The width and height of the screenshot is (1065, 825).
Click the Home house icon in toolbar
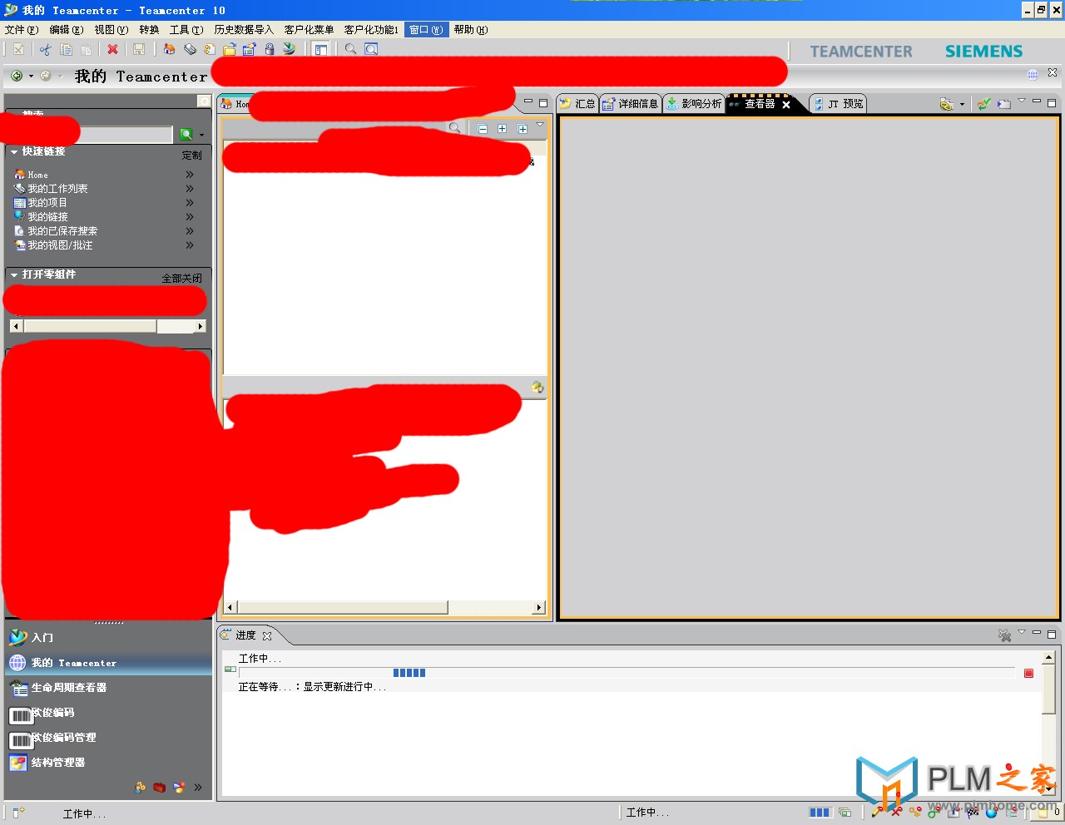click(x=169, y=49)
